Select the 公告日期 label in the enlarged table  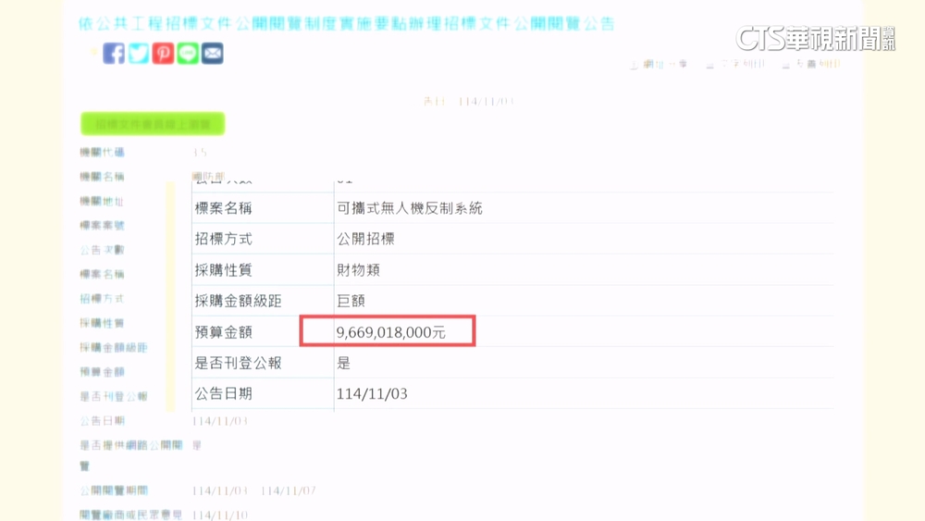tap(224, 393)
